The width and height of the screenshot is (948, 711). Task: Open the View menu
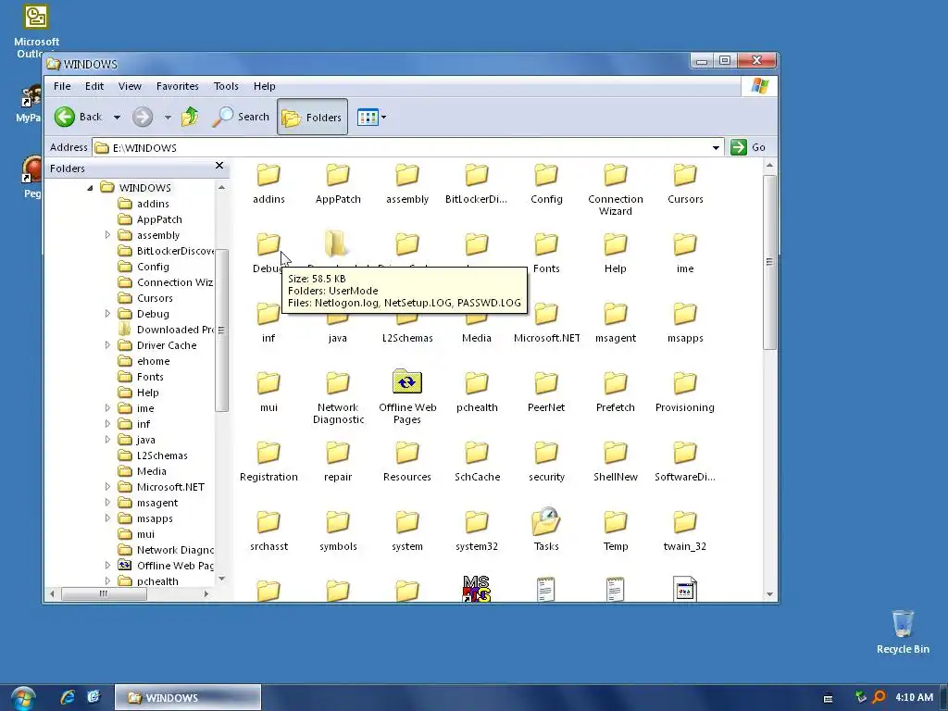pyautogui.click(x=130, y=86)
